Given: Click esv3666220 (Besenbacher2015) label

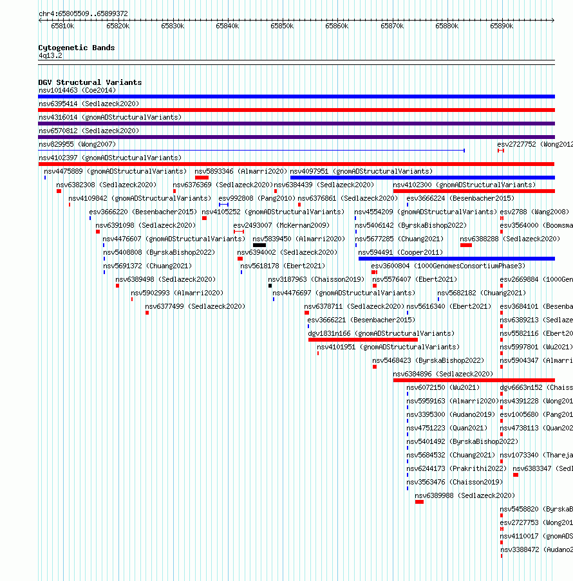Looking at the screenshot, I should pos(143,212).
